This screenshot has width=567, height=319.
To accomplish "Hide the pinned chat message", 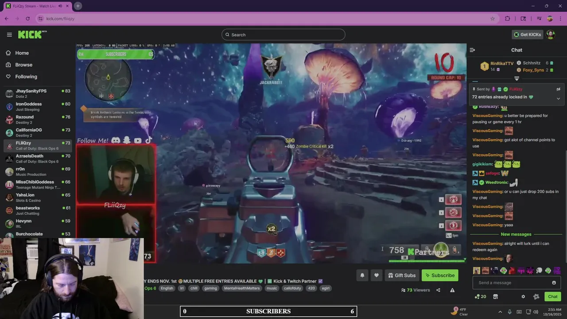I will click(x=559, y=89).
